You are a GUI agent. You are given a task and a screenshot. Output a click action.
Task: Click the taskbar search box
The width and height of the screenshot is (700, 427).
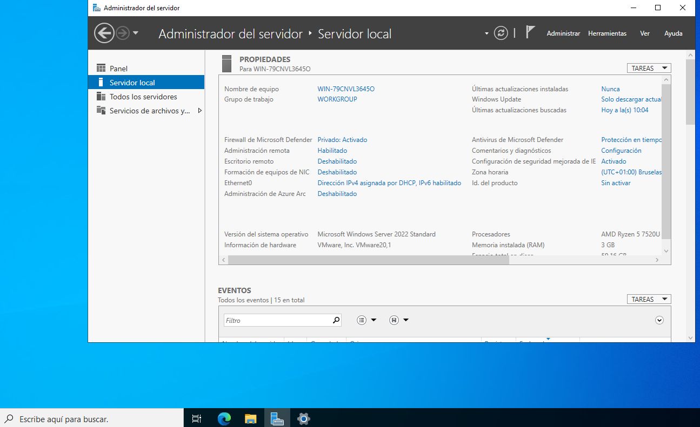tap(92, 418)
